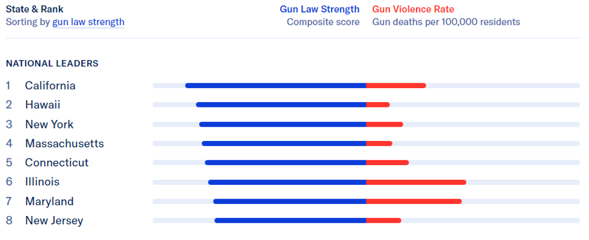The width and height of the screenshot is (589, 240).
Task: Select the Hawaii state name
Action: click(43, 105)
